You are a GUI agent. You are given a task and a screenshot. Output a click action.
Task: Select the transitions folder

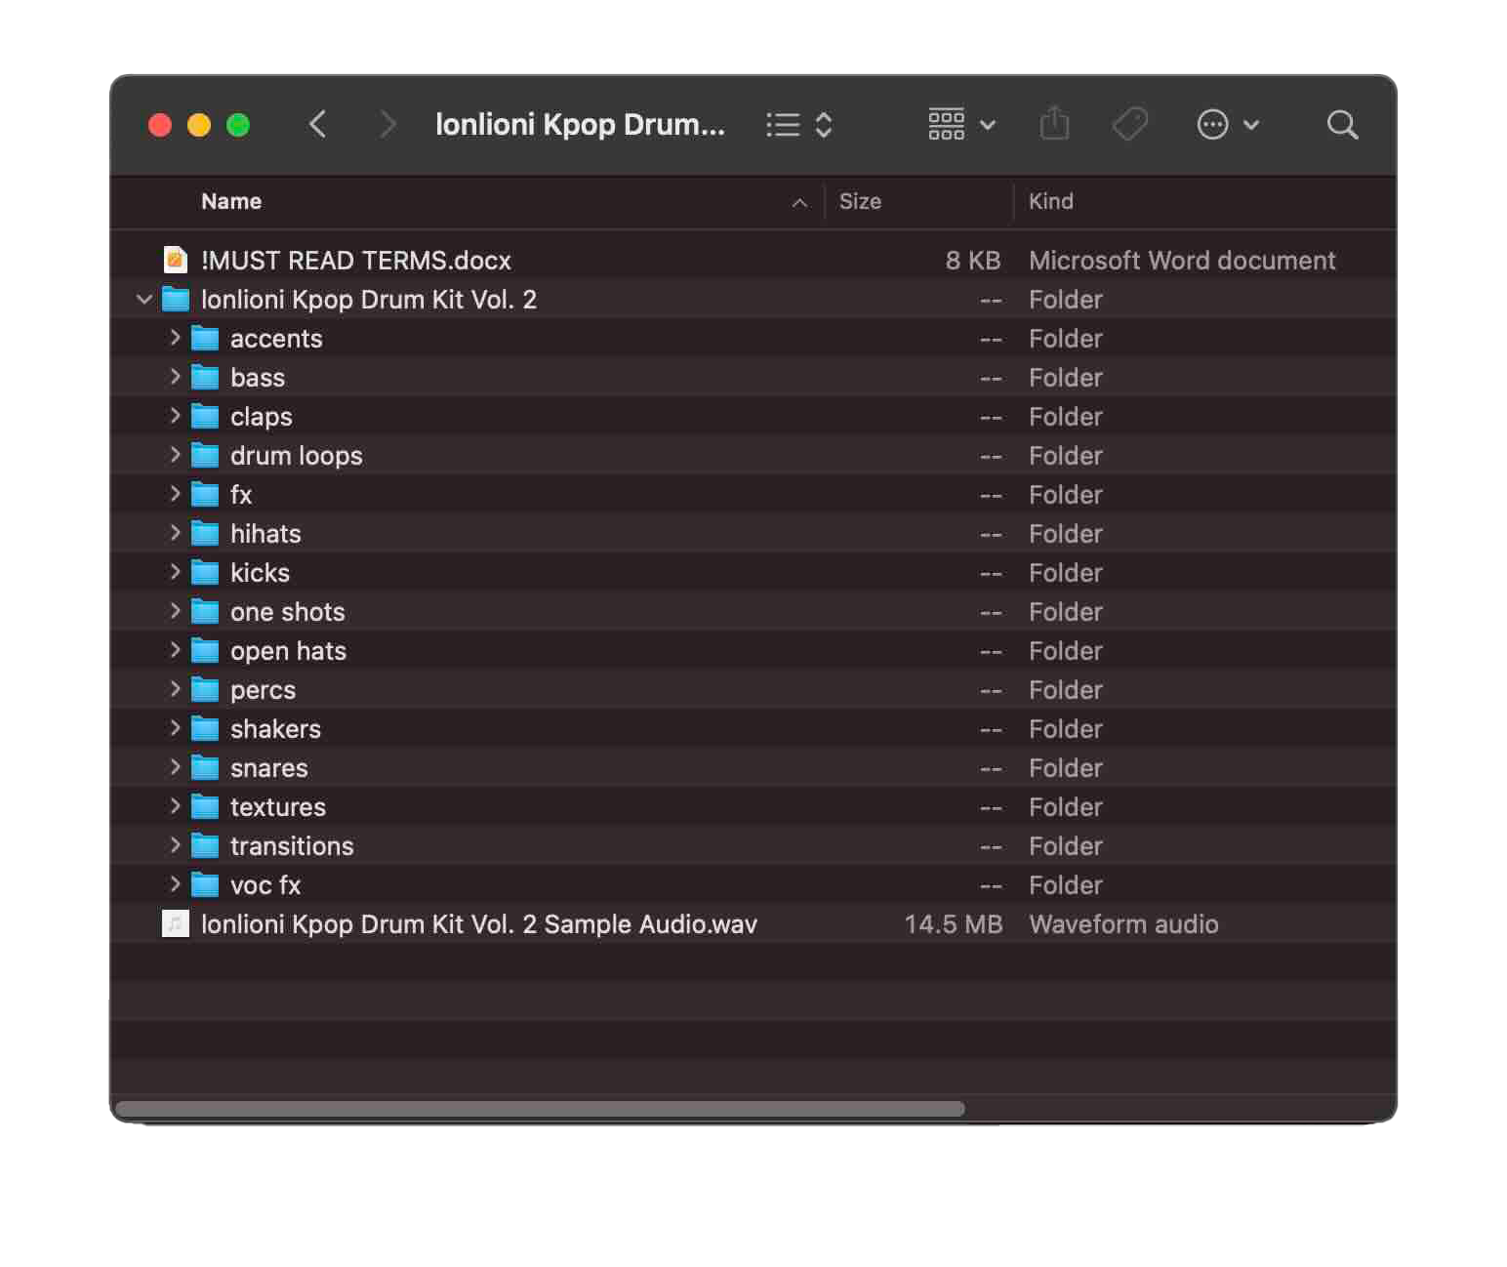292,846
